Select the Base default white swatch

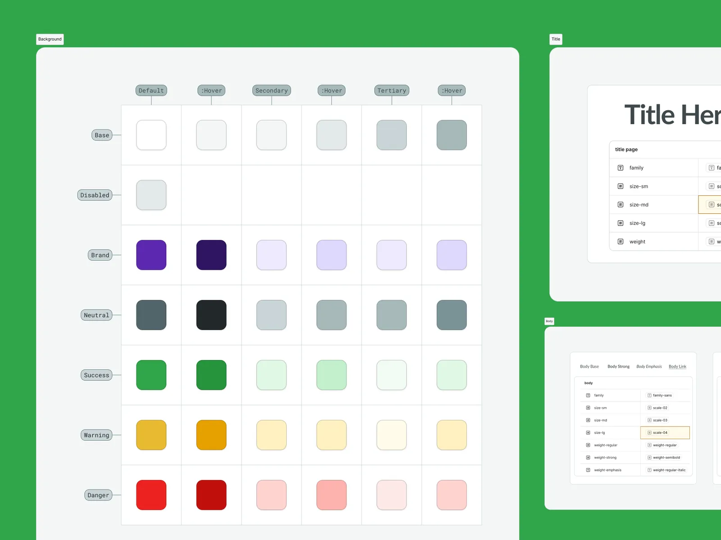151,135
